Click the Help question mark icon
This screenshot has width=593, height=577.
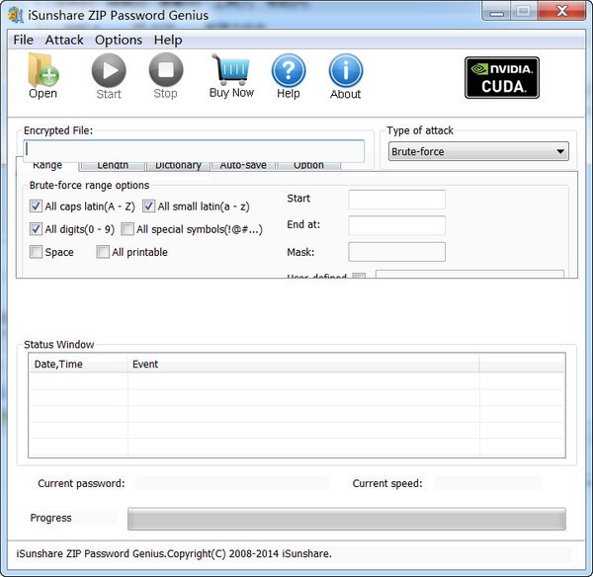(x=288, y=71)
